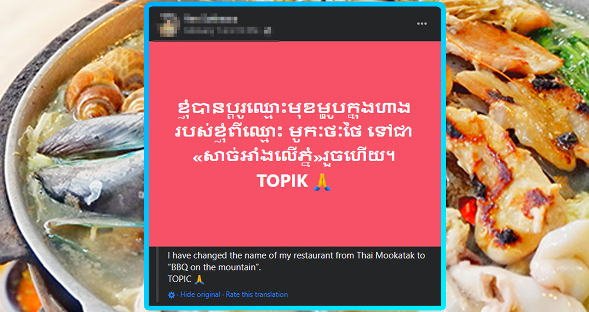Click the praying hands emoji after TOPIC
Image resolution: width=589 pixels, height=312 pixels.
coord(200,279)
